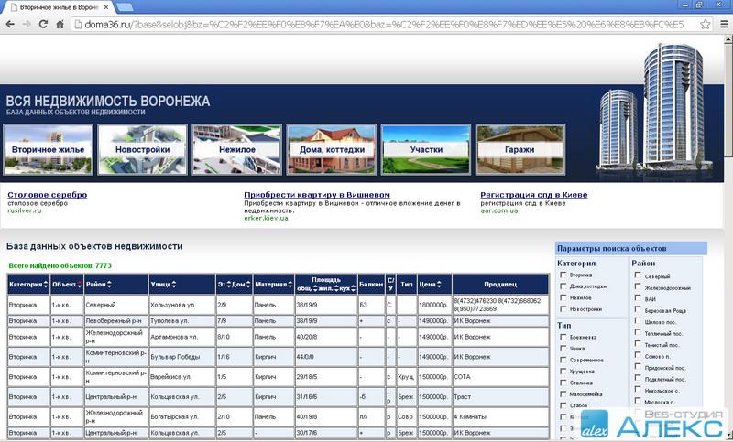Screen dimensions: 733x442
Task: Open the Гаражи image banner
Action: pos(519,149)
